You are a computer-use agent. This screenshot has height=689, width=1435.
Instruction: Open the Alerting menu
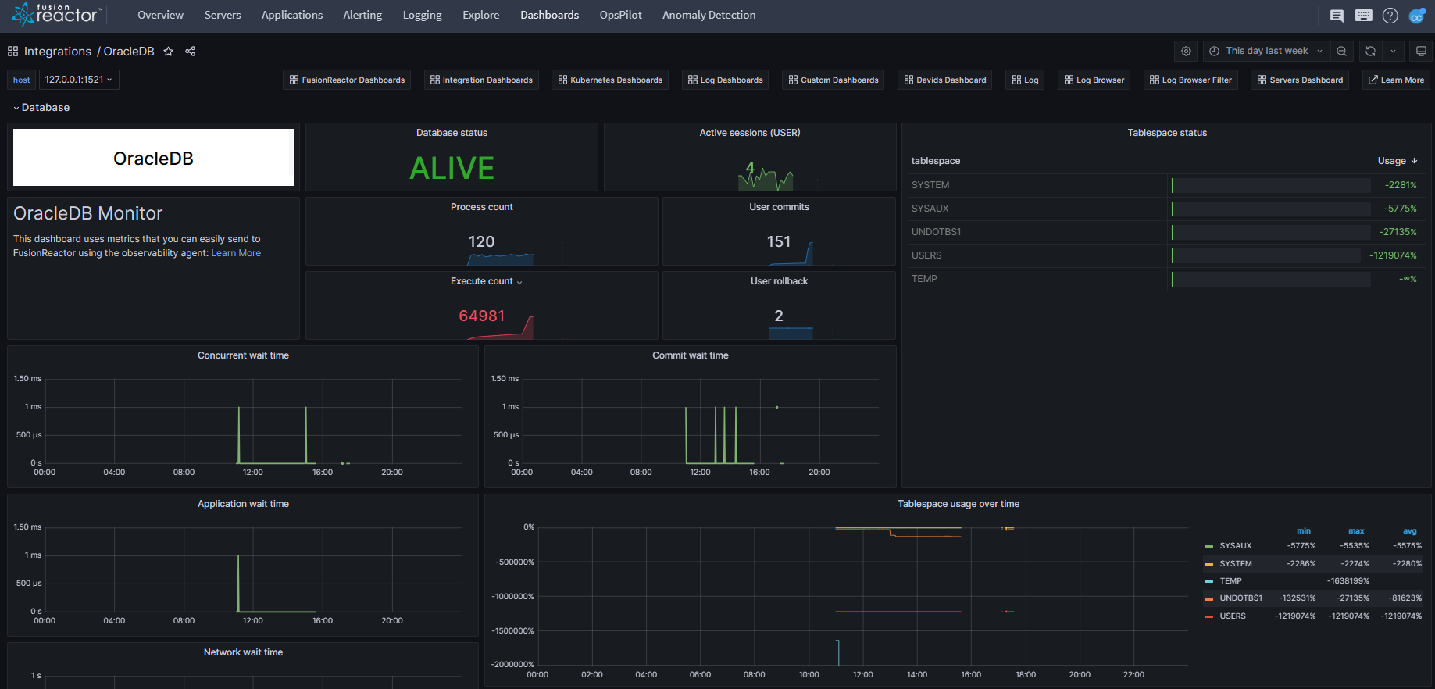[x=362, y=16]
